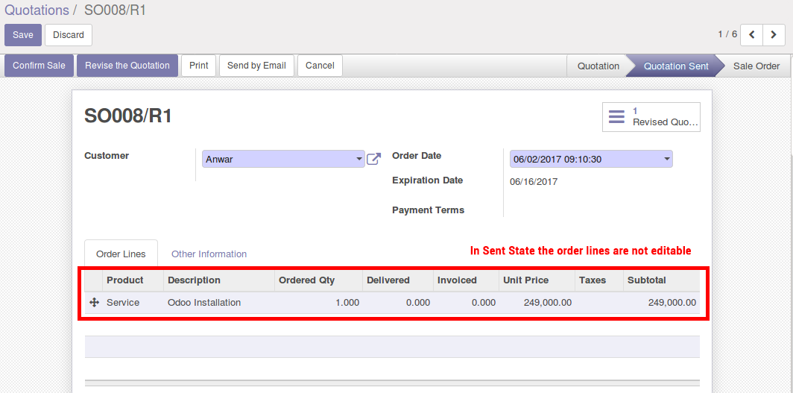Go to the next record arrow
The image size is (793, 393).
(774, 35)
